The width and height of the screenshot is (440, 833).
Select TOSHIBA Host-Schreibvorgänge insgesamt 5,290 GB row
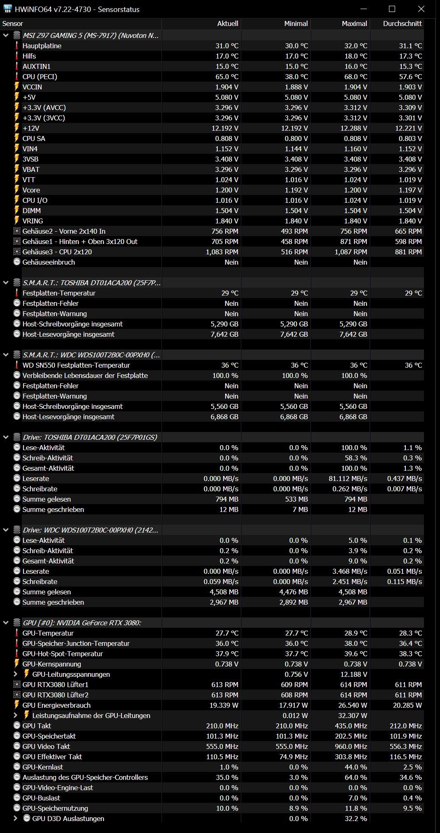click(212, 324)
